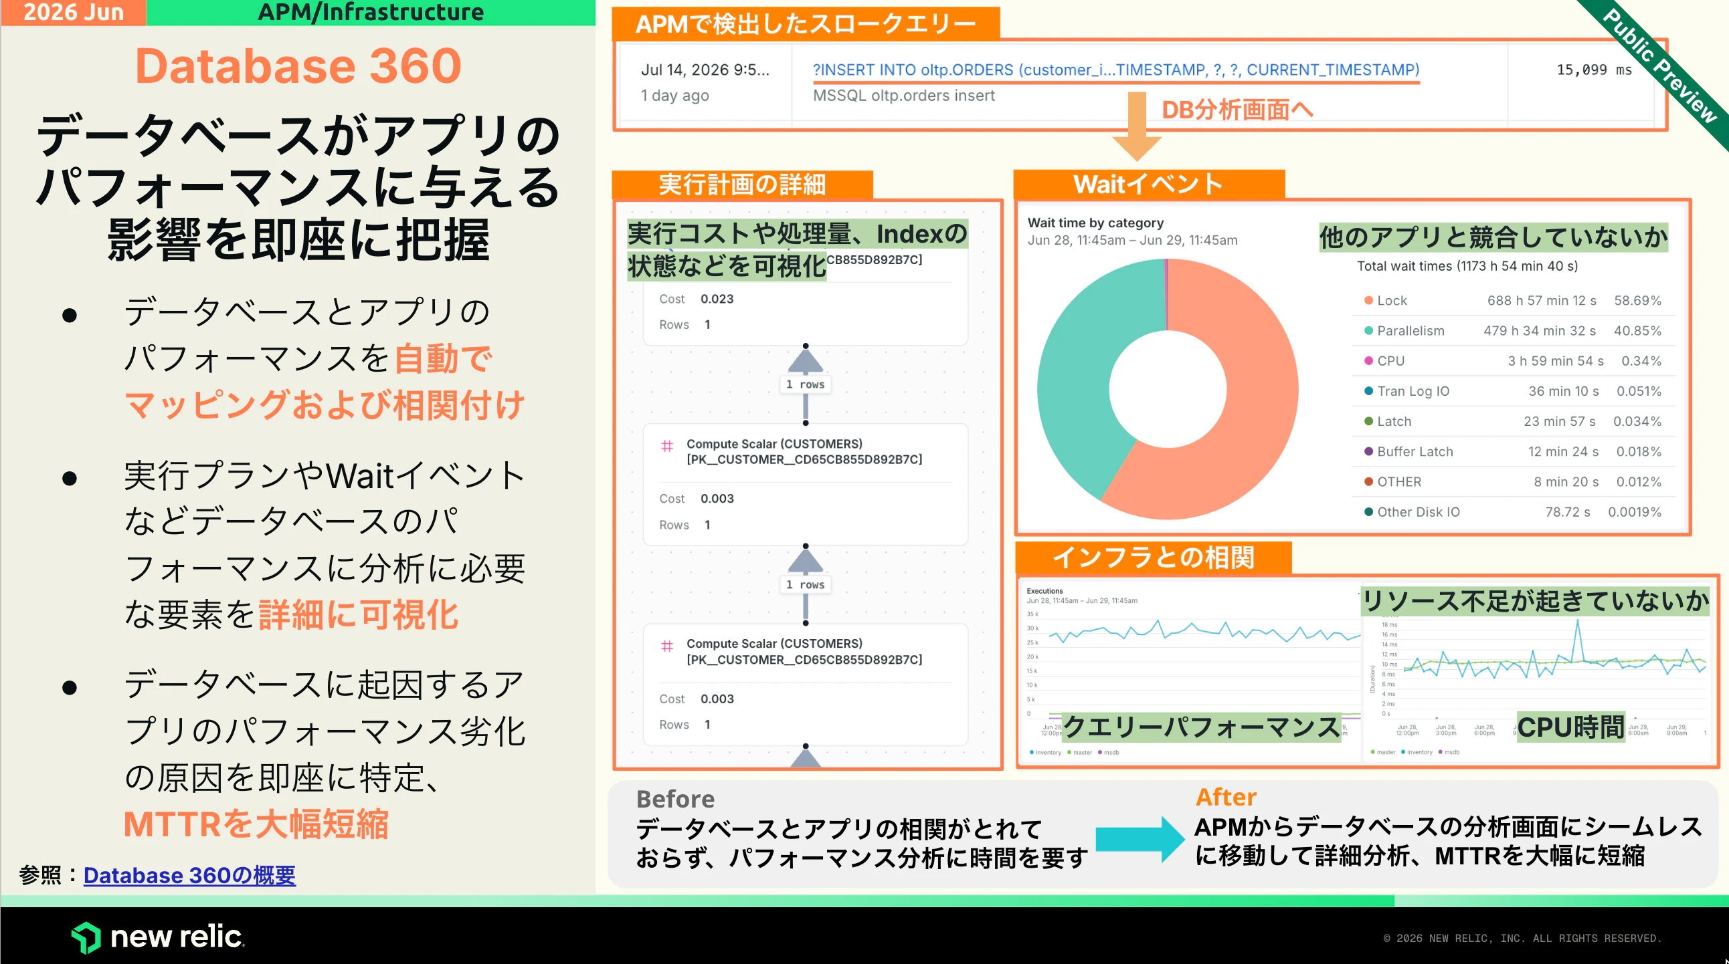The width and height of the screenshot is (1729, 964).
Task: Click the Total wait times label
Action: coord(1467,266)
